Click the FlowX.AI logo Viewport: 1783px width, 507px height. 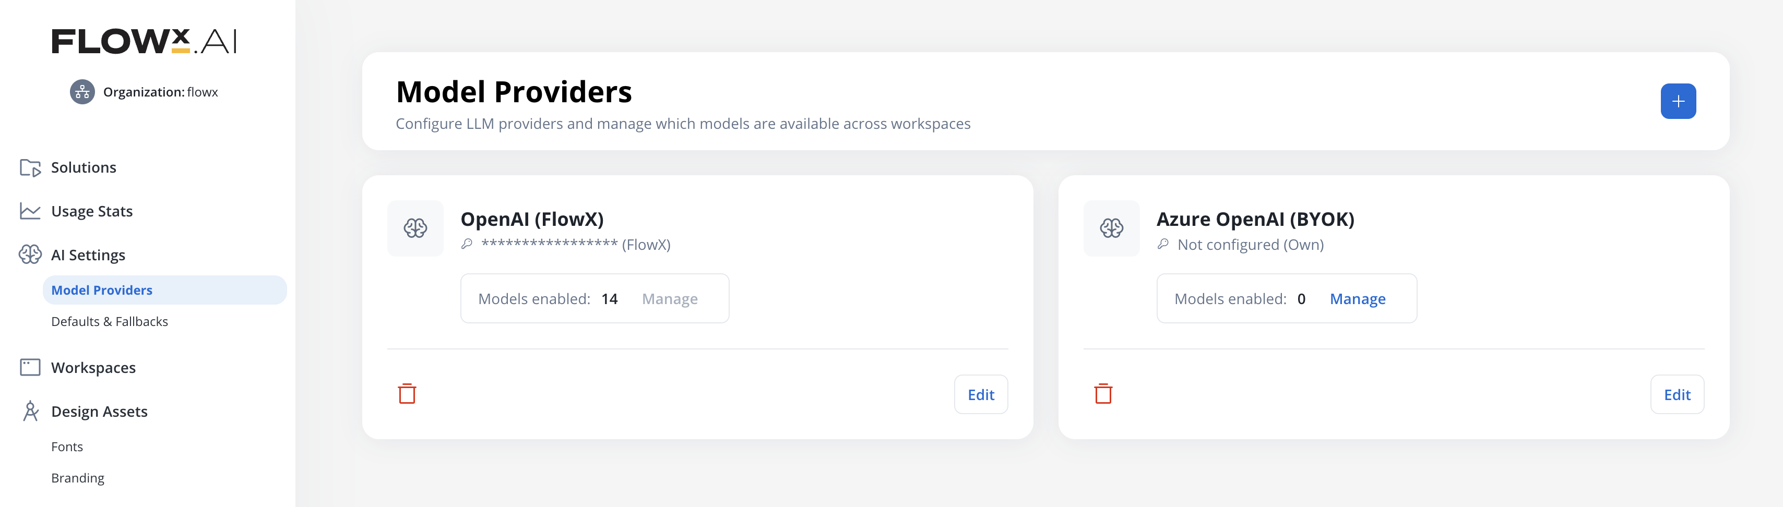tap(145, 41)
